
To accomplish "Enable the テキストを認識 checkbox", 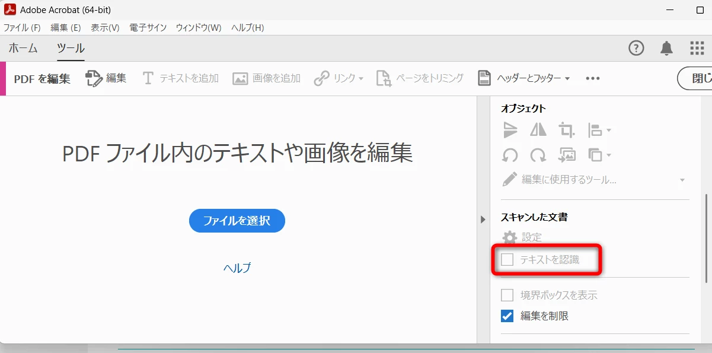I will (507, 259).
